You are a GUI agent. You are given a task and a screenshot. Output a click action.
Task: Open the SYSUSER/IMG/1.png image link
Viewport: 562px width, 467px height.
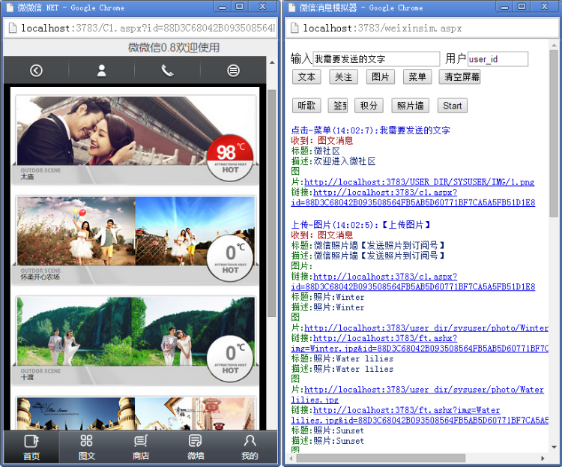[x=420, y=182]
